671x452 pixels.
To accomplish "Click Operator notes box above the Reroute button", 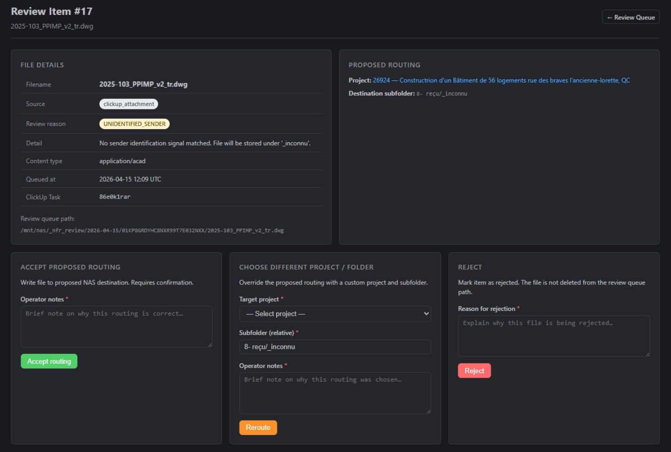I will click(335, 392).
